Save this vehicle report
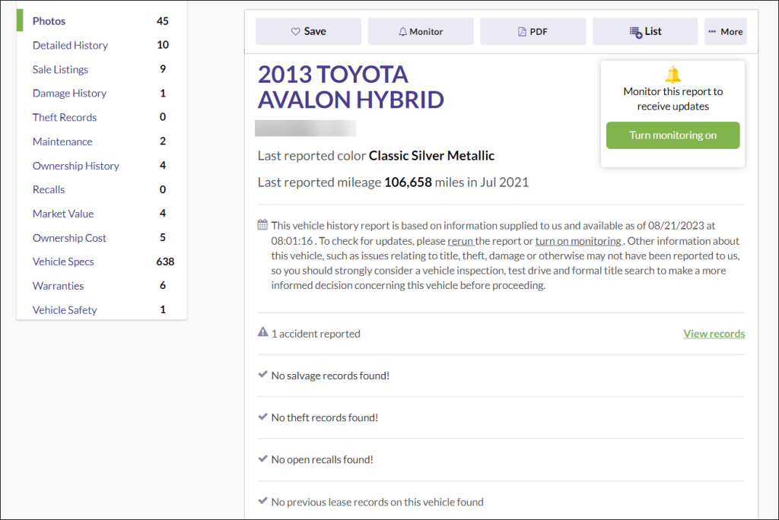The width and height of the screenshot is (779, 520). [309, 31]
